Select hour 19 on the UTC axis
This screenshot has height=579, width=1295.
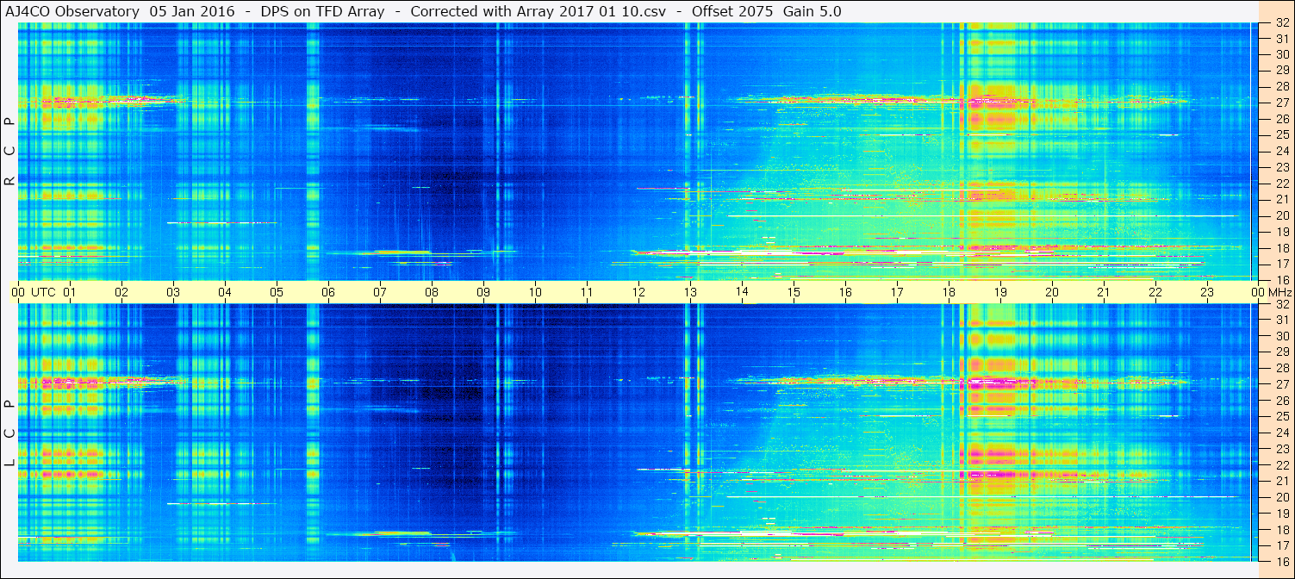click(1000, 292)
